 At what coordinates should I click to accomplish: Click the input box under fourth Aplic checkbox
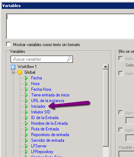130,138
